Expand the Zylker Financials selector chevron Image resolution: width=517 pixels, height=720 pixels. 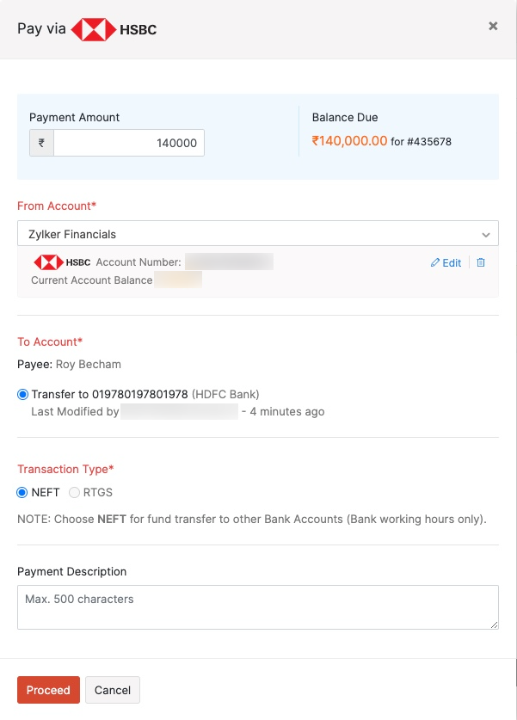pyautogui.click(x=488, y=233)
